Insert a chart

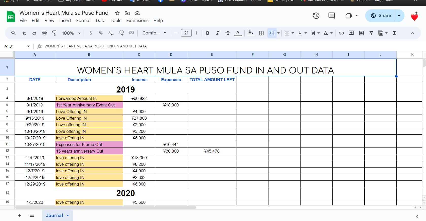tap(361, 33)
